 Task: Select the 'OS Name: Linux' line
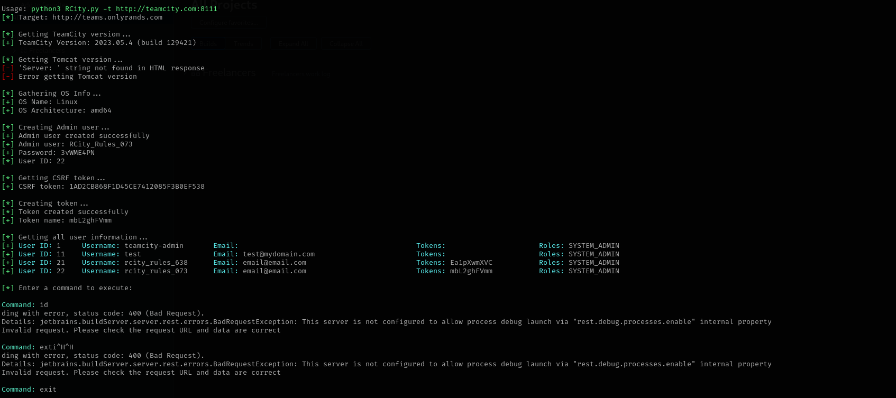40,102
